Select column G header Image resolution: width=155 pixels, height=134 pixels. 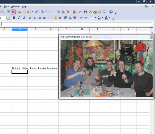click(x=66, y=29)
